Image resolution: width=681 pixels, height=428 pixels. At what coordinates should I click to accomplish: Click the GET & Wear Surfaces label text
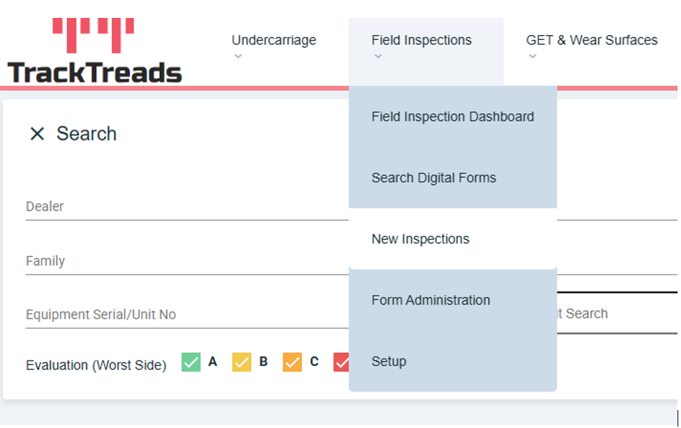(x=591, y=40)
